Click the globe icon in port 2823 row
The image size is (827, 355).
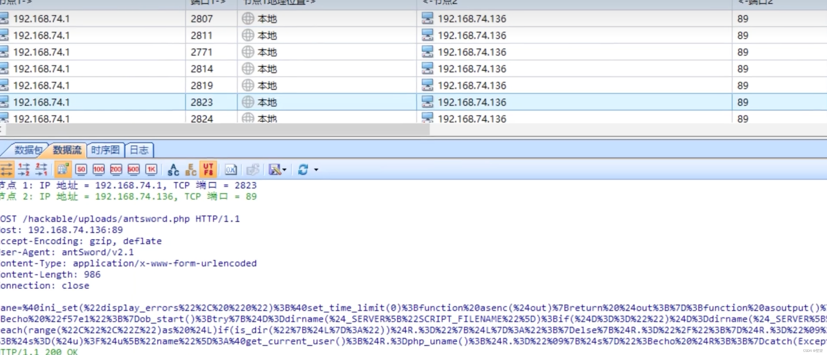pos(248,102)
